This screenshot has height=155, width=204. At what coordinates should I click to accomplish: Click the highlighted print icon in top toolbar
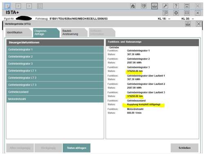pyautogui.click(x=155, y=6)
